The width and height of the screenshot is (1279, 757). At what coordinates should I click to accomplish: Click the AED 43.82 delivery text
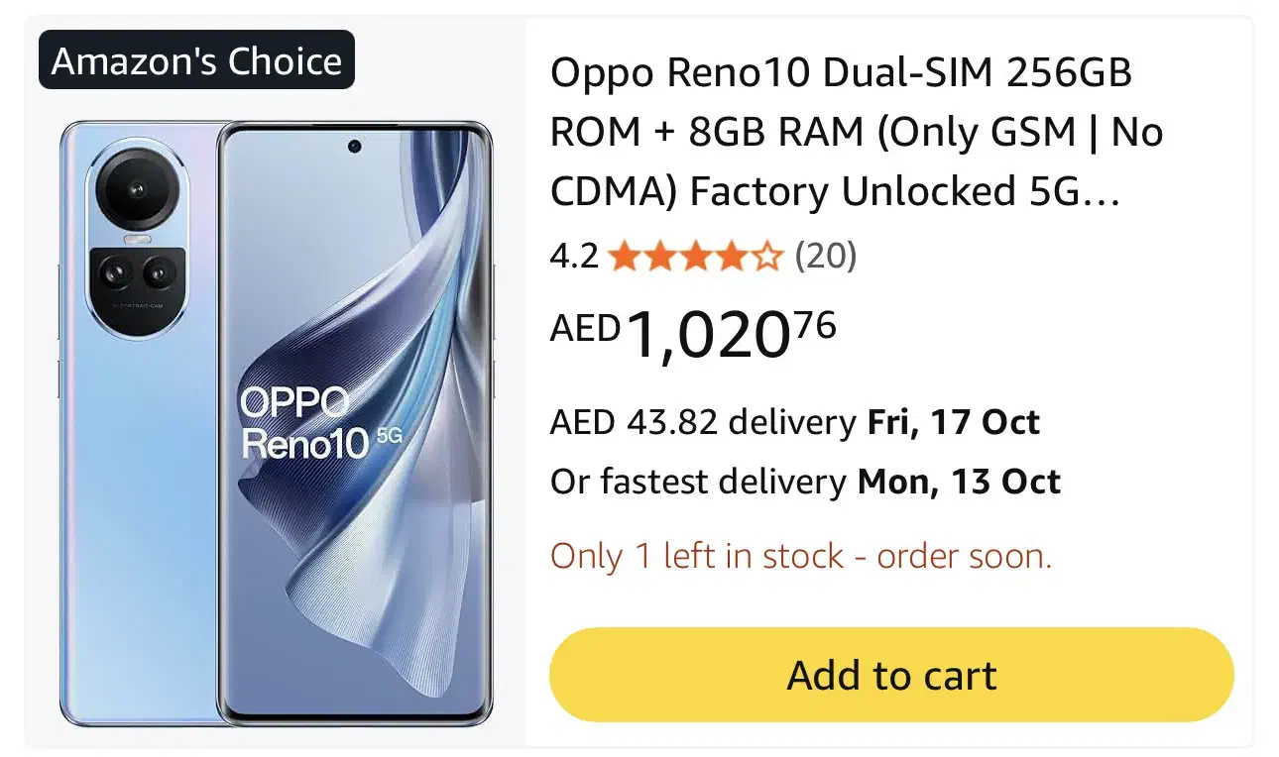[x=702, y=423]
